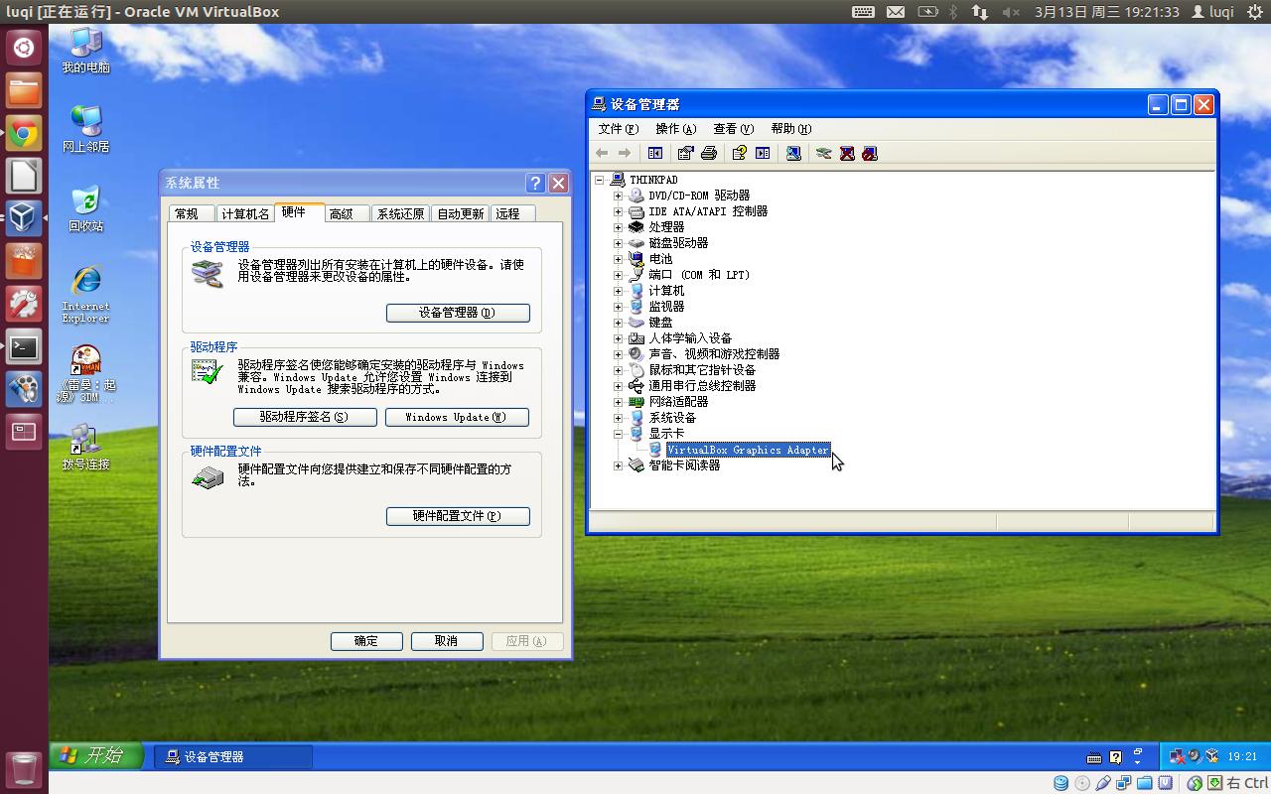The image size is (1271, 794).
Task: Click the Disable device toolbar icon
Action: pos(870,153)
